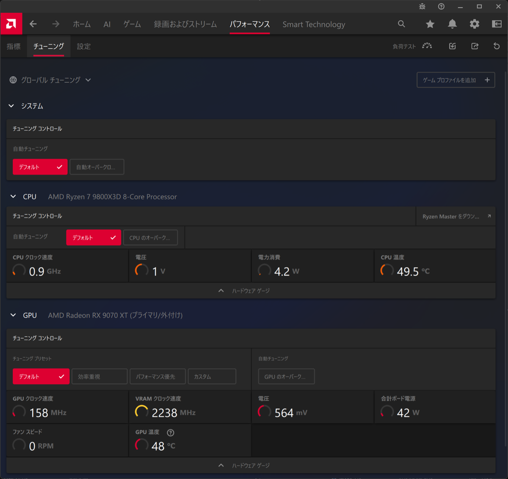Click the ファン スピード gauge dial

19,445
